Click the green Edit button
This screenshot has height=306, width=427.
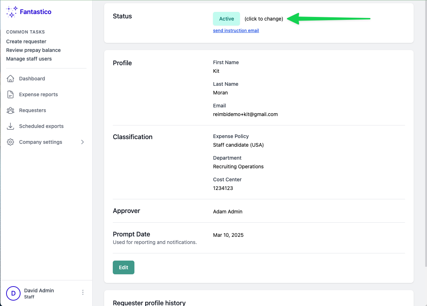[x=123, y=267]
